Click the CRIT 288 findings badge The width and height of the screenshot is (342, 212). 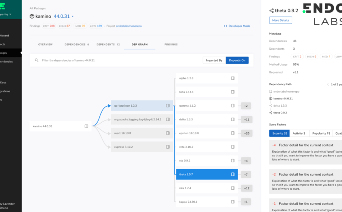pyautogui.click(x=49, y=26)
